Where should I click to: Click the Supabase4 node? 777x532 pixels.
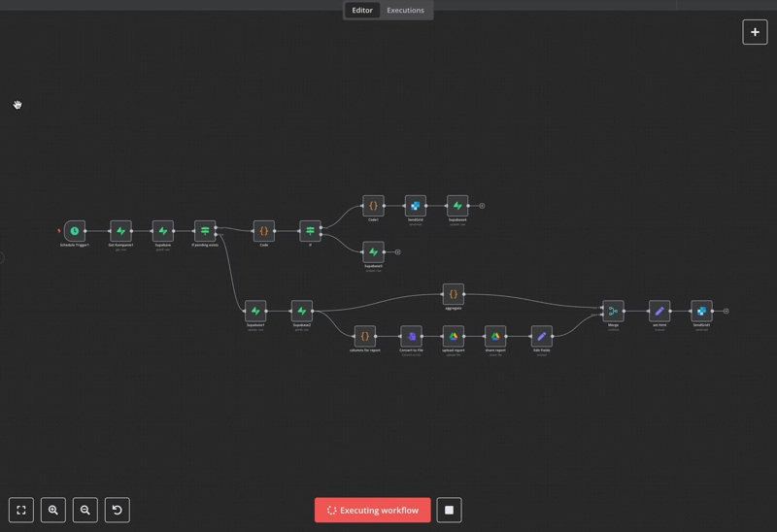pos(457,206)
